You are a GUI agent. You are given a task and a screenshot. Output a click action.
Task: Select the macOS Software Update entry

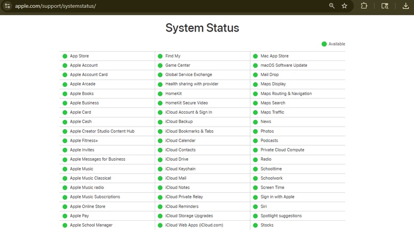(284, 65)
